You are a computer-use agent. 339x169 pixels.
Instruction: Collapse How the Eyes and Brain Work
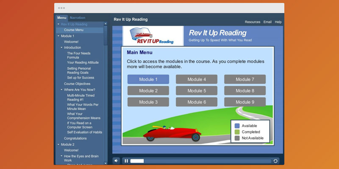61,156
